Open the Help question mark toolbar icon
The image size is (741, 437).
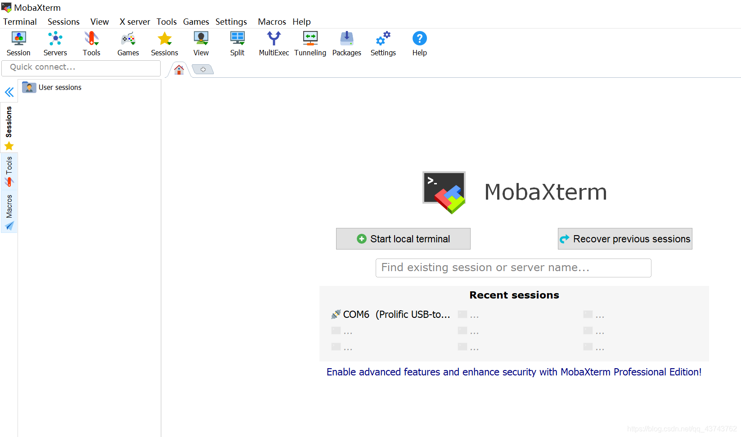click(419, 44)
